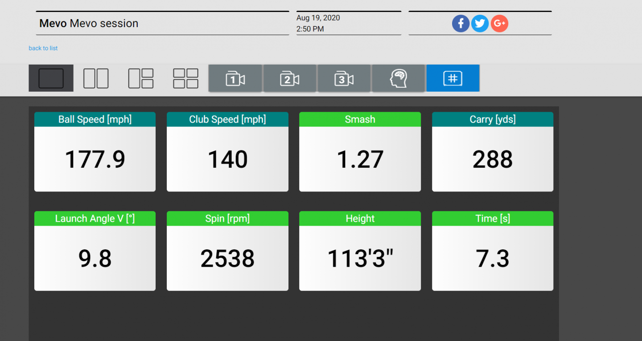Click the 140 club speed value
Screen dimensions: 642x341
tap(227, 159)
